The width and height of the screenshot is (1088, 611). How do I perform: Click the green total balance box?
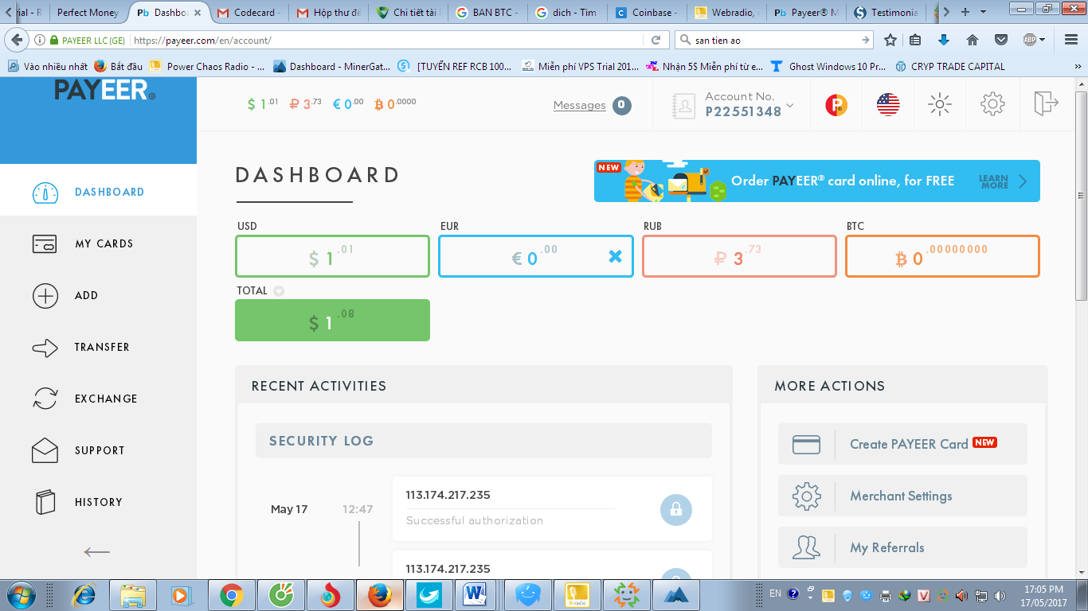point(332,320)
